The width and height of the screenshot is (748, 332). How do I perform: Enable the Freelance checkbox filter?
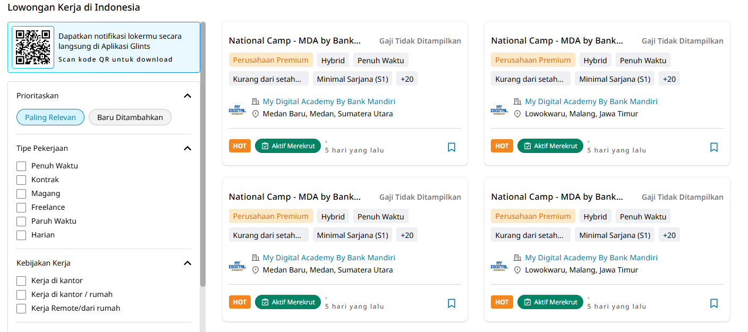tap(21, 207)
